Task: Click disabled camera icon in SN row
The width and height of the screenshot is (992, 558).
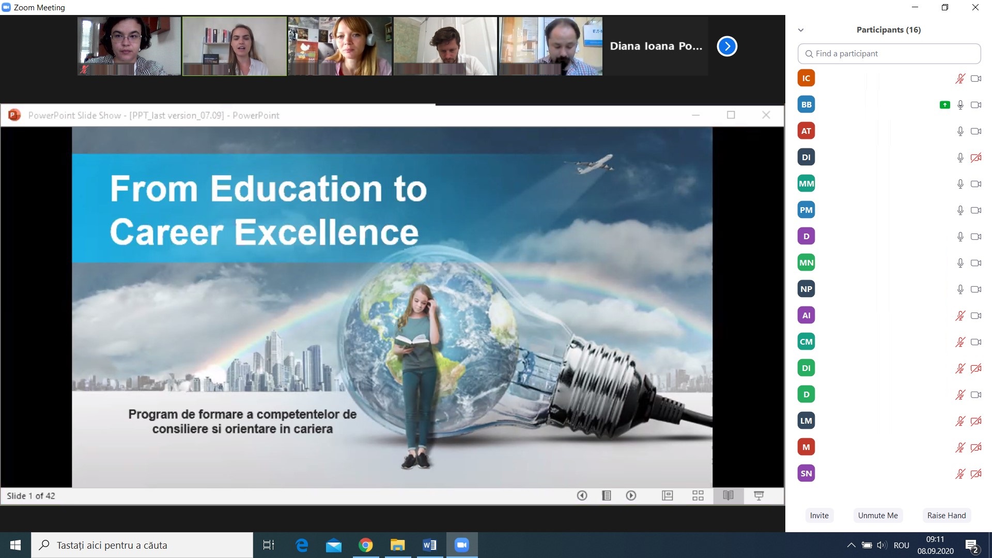Action: pyautogui.click(x=976, y=474)
